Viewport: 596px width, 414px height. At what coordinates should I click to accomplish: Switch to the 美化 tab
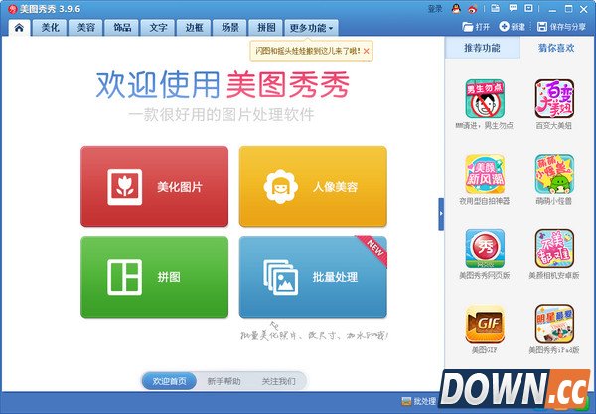coord(50,28)
